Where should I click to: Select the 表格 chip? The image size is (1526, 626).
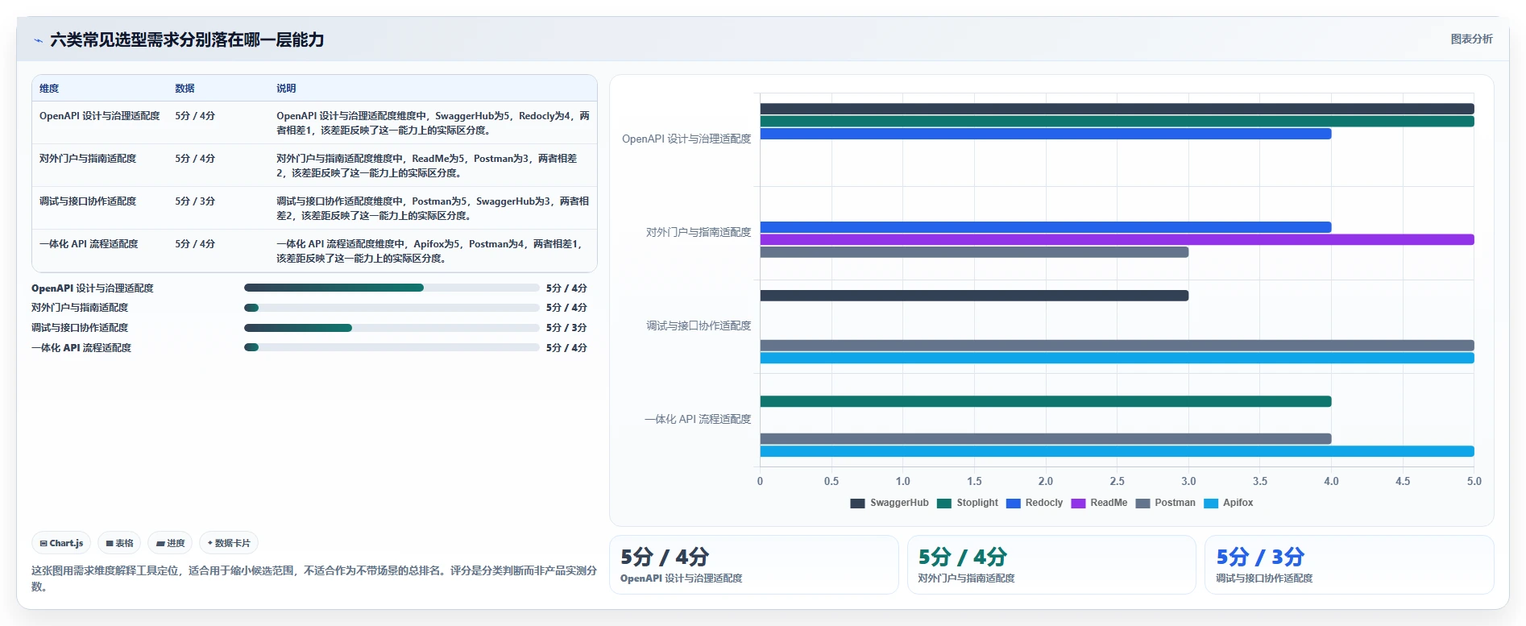coord(119,543)
